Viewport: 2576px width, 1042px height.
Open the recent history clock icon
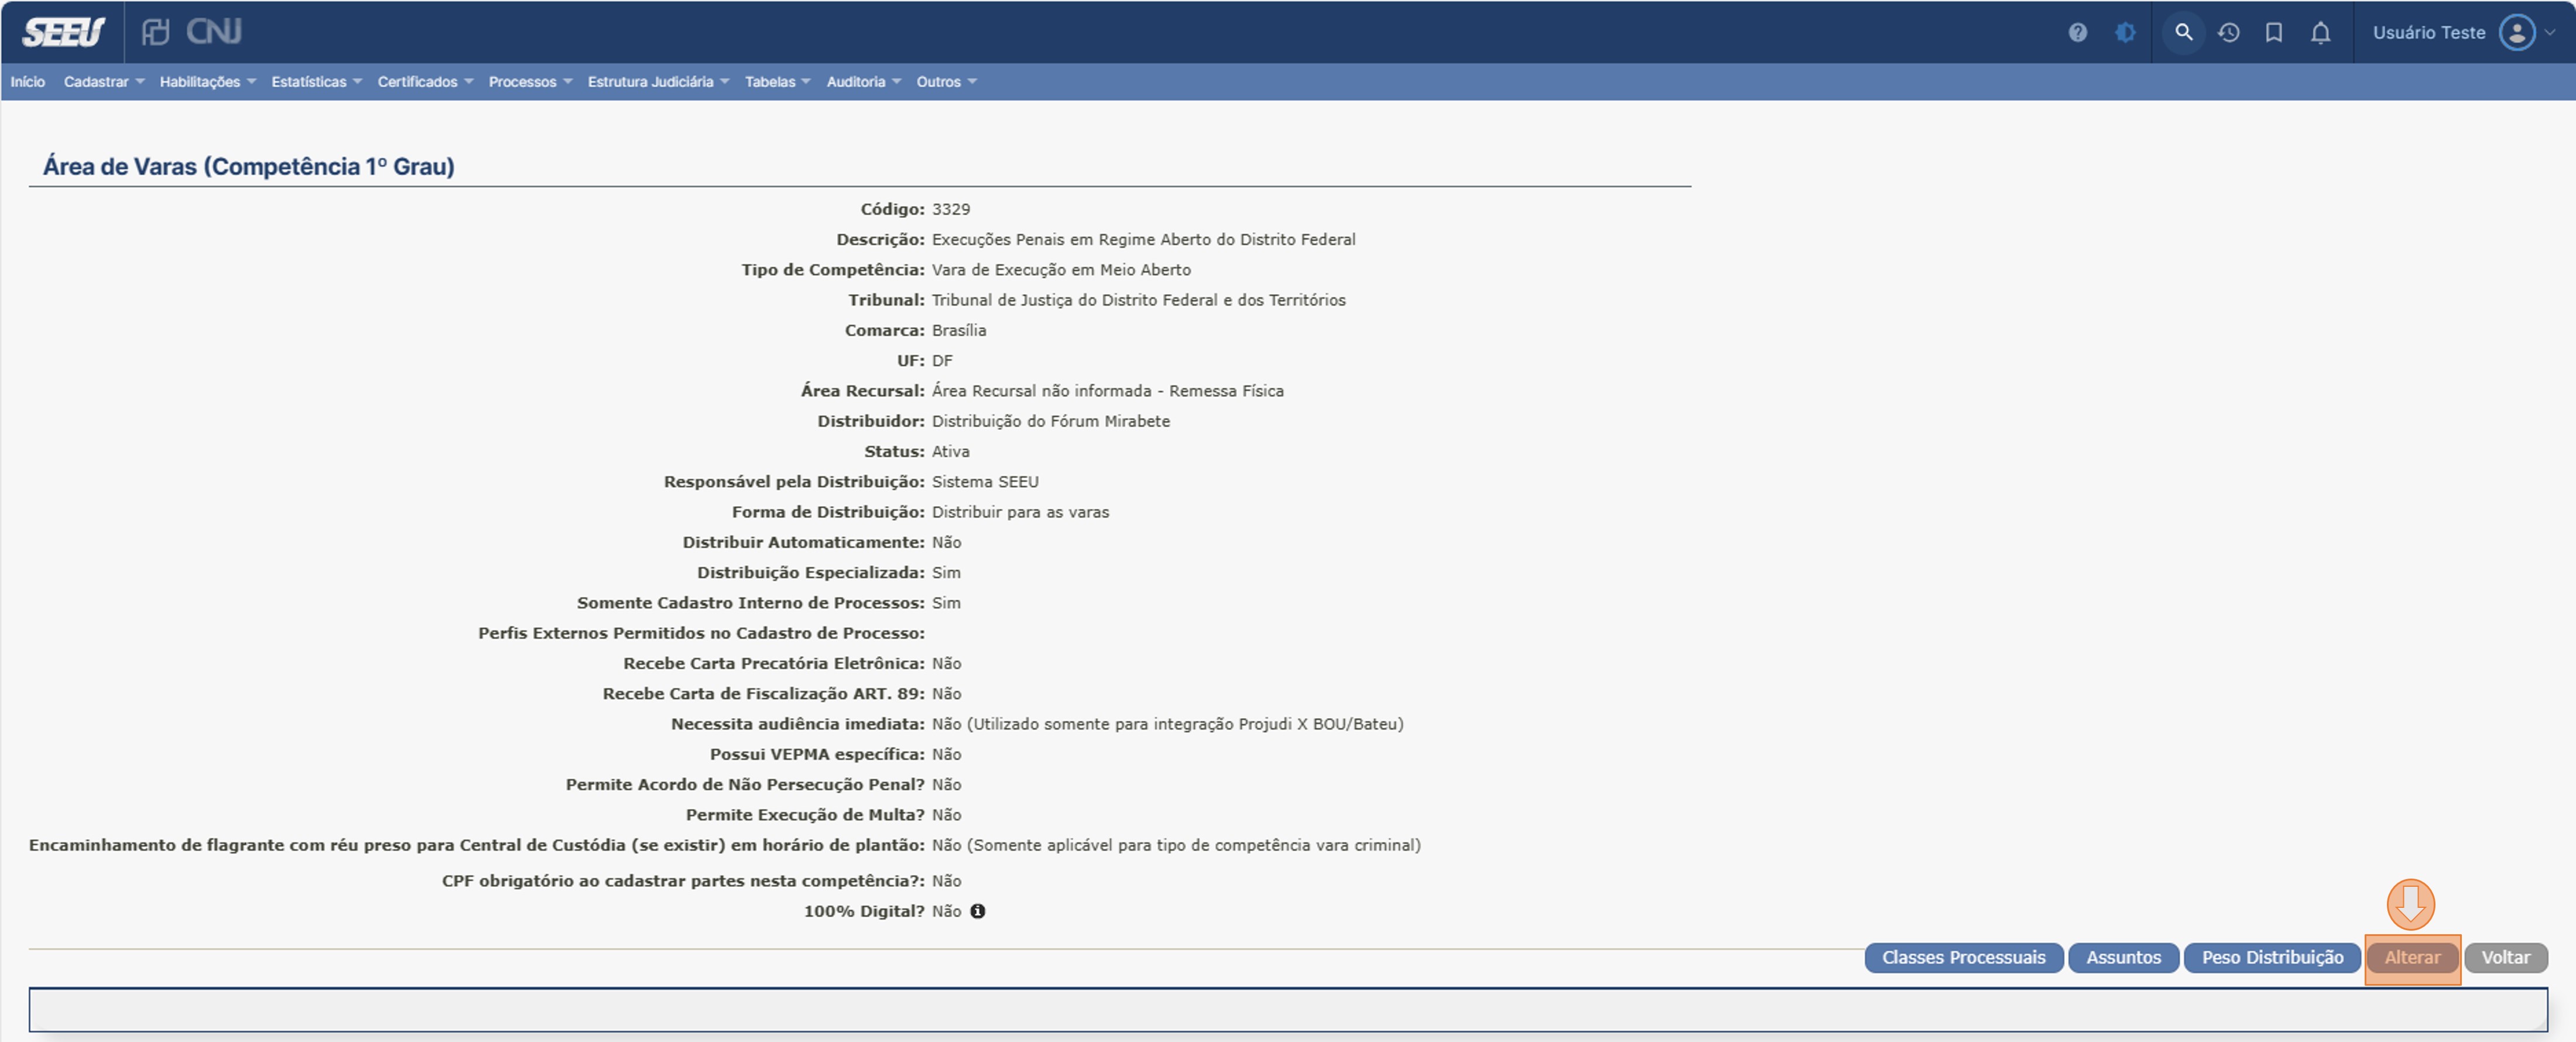2229,32
